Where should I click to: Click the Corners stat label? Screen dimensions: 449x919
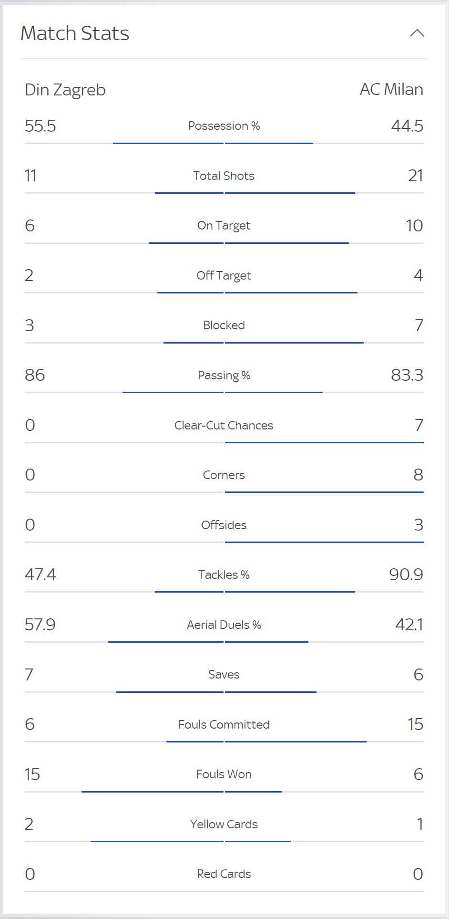224,475
